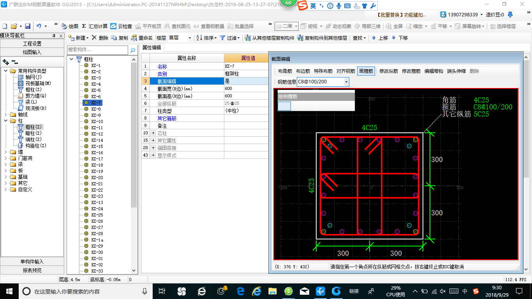Click 新建 new component button
The width and height of the screenshot is (532, 299).
(78, 38)
